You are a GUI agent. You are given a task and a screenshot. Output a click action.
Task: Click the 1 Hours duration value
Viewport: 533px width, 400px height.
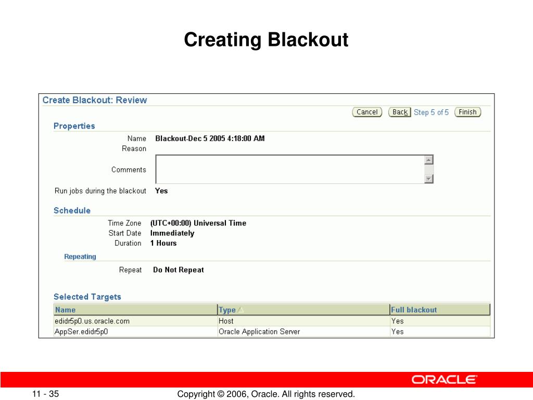(163, 243)
